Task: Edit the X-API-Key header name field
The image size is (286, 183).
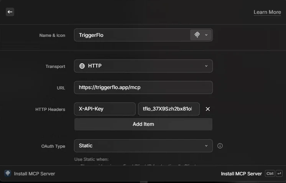Action: 105,109
